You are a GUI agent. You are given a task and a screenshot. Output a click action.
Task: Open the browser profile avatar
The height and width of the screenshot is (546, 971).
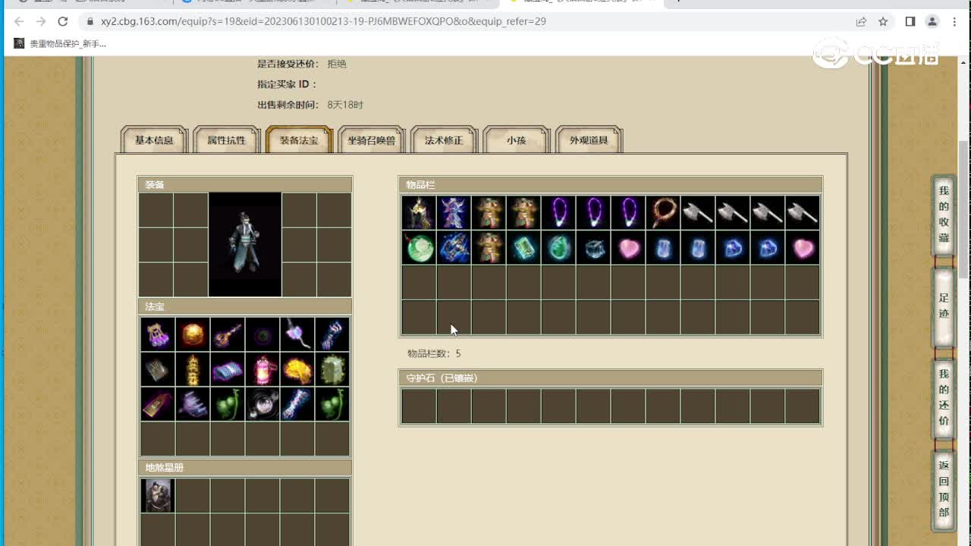tap(932, 21)
